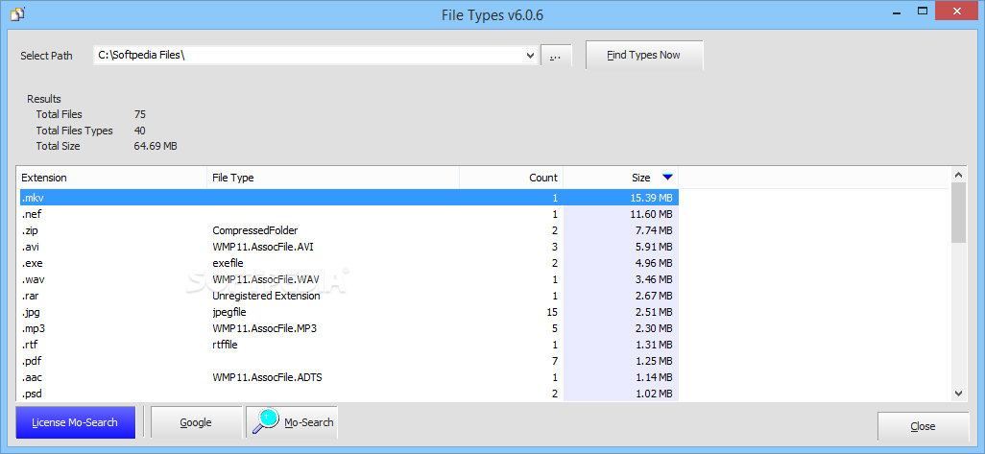This screenshot has width=985, height=454.
Task: Select the .avi extension row
Action: 348,247
